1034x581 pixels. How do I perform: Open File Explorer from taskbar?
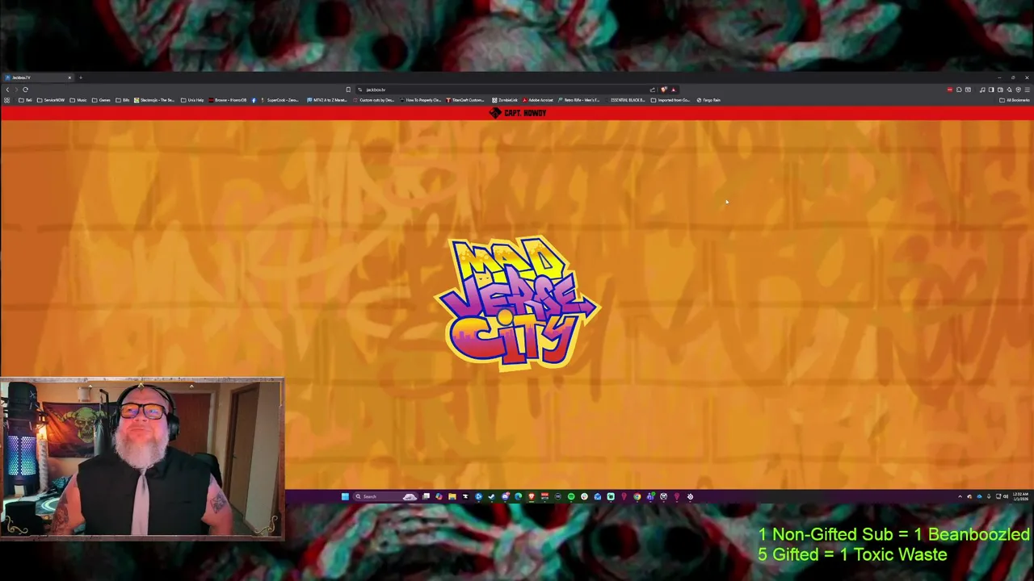pyautogui.click(x=452, y=496)
